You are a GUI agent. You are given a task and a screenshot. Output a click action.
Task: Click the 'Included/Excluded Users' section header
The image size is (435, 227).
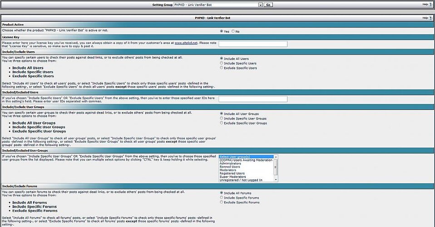click(x=217, y=92)
